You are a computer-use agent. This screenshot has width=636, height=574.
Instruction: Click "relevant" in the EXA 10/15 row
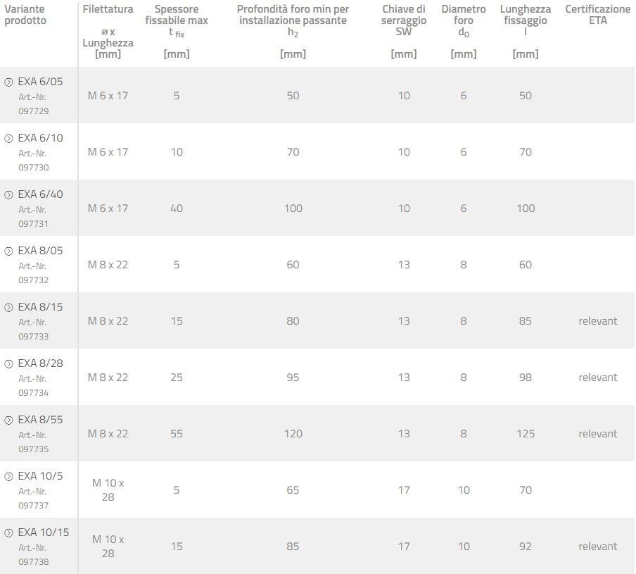click(597, 547)
